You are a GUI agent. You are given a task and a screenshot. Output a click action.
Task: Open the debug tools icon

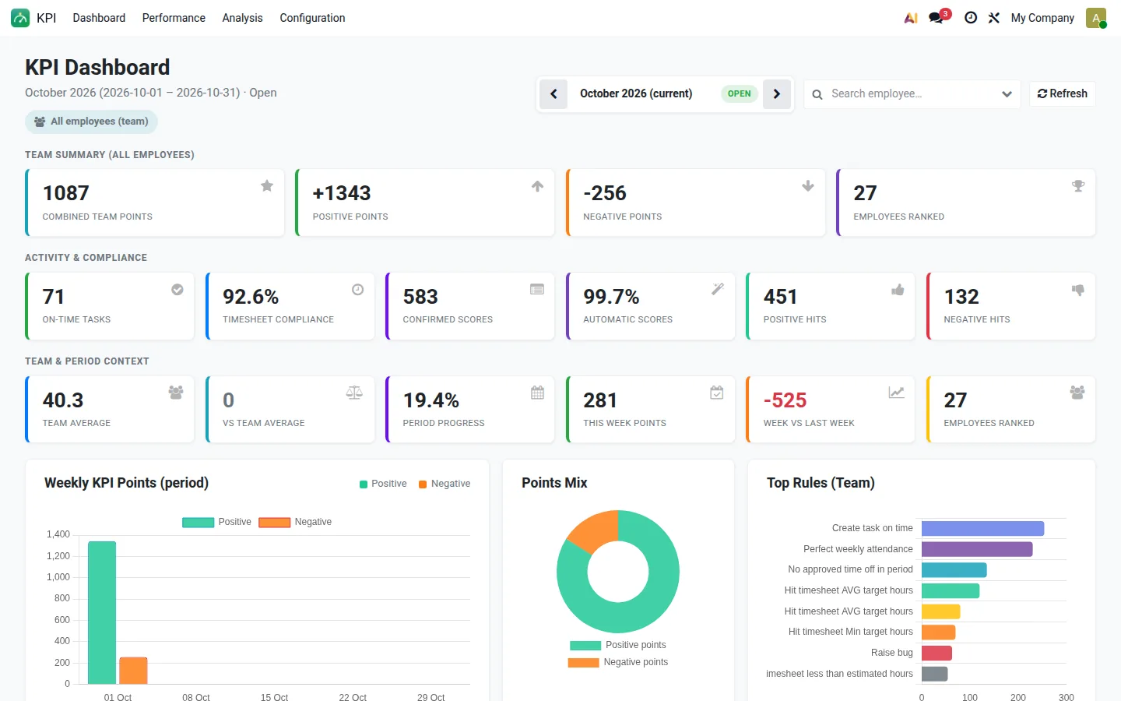coord(994,18)
